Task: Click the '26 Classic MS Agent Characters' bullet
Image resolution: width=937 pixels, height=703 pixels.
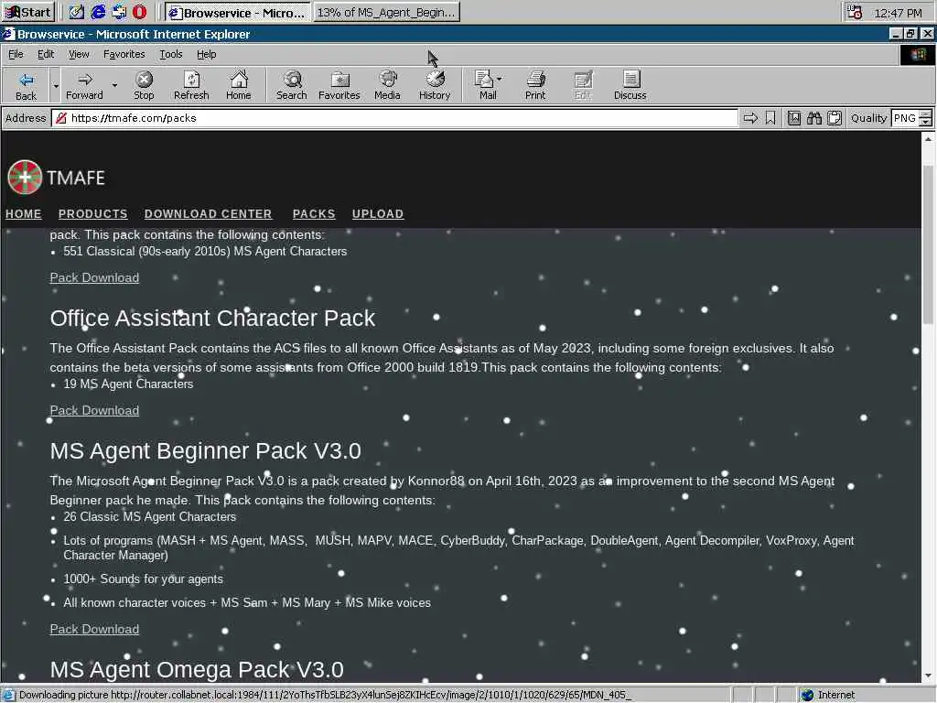Action: [x=149, y=516]
